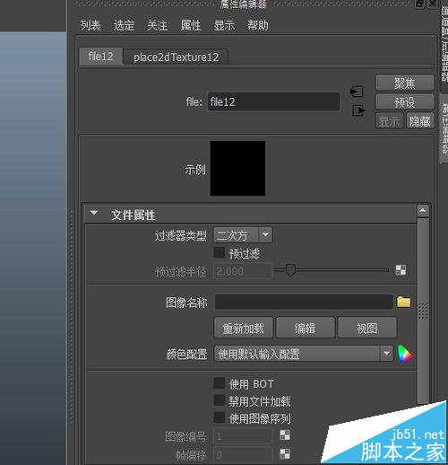Image resolution: width=448 pixels, height=465 pixels.
Task: Click the map button for 预过滤半径
Action: coord(401,270)
